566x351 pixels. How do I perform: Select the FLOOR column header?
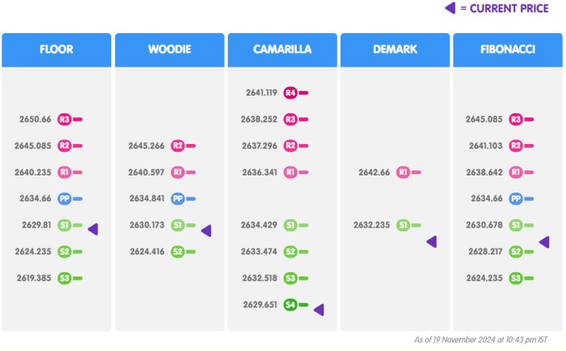57,50
